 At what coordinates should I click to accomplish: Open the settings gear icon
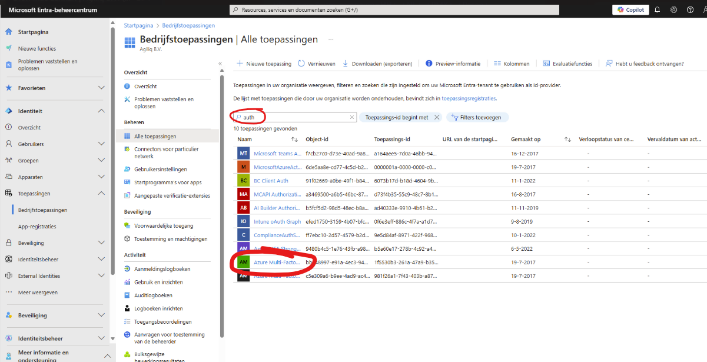click(x=673, y=9)
